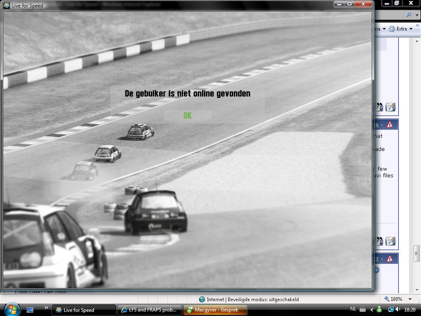The image size is (421, 316).
Task: Open the Windows Start orb
Action: (x=12, y=309)
